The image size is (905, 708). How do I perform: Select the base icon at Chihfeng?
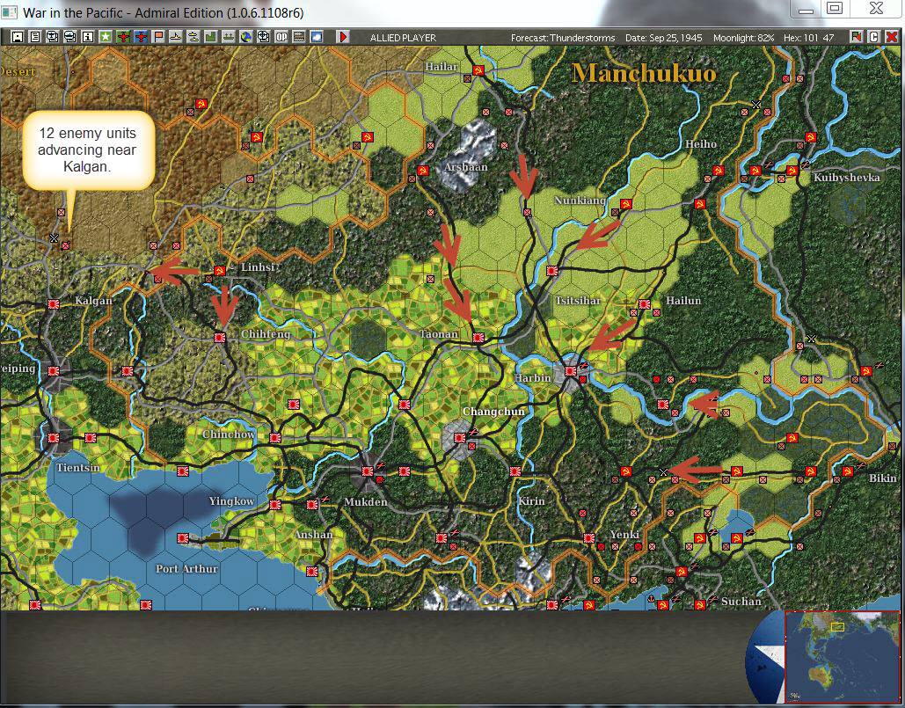coord(219,338)
